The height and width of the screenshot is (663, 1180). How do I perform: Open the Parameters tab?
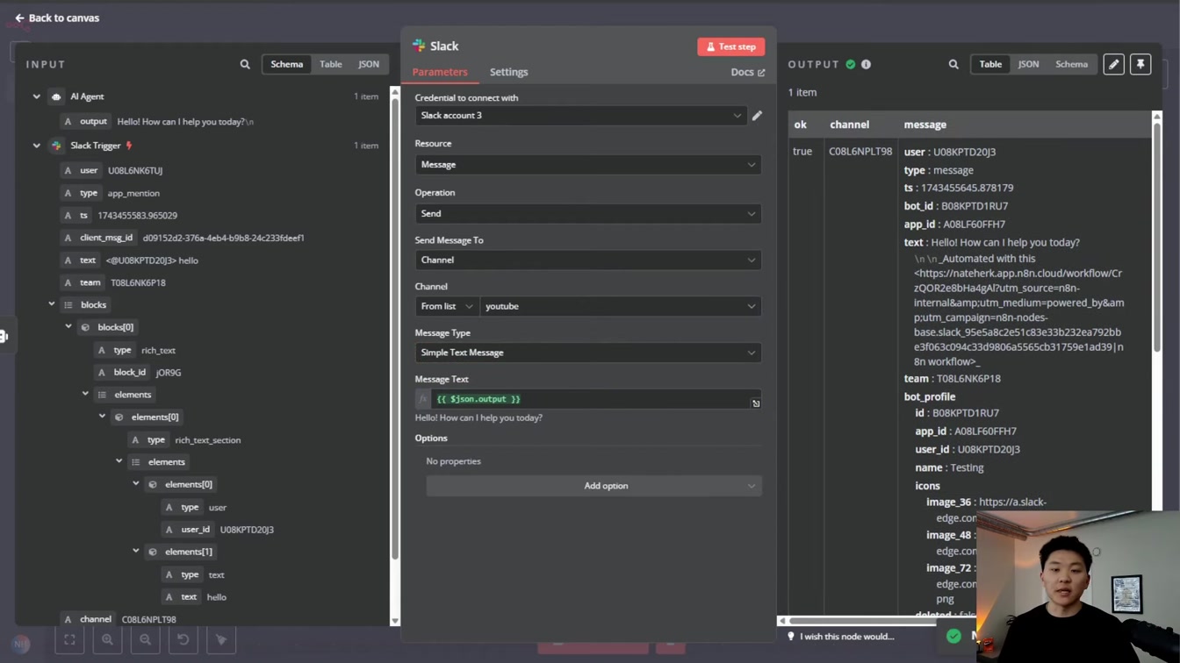point(440,72)
